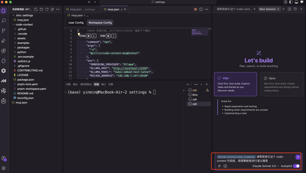The image size is (306, 173).
Task: Expand the packages folder
Action: [x=15, y=47]
